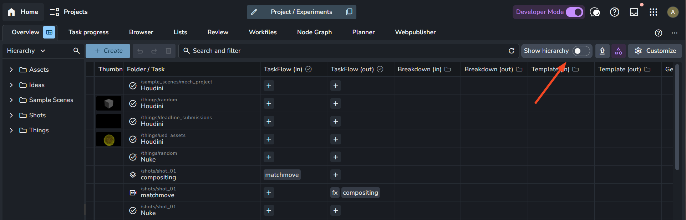Click the purple shapes icon near Customize

(619, 51)
